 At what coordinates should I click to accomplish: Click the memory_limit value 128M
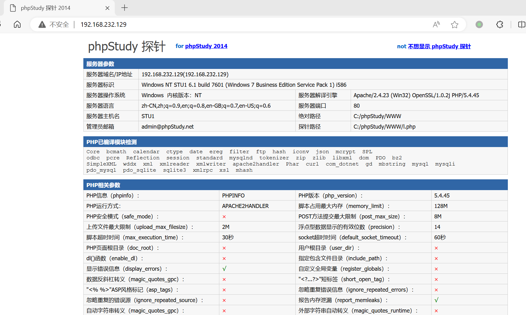pyautogui.click(x=441, y=206)
